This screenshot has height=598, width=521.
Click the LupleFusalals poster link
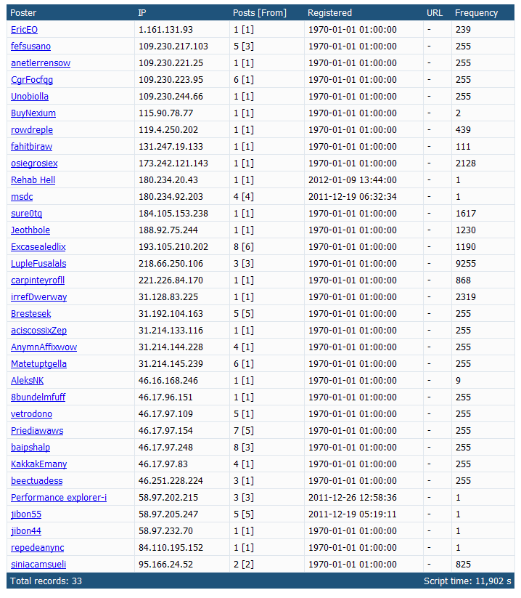(38, 263)
